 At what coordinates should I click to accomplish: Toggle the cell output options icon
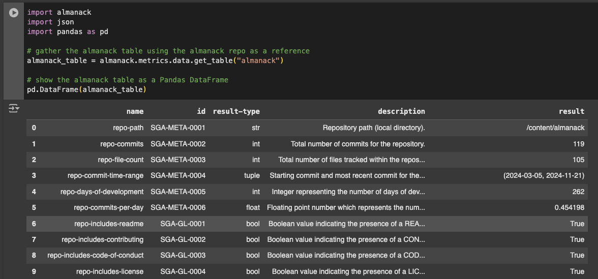coord(14,109)
